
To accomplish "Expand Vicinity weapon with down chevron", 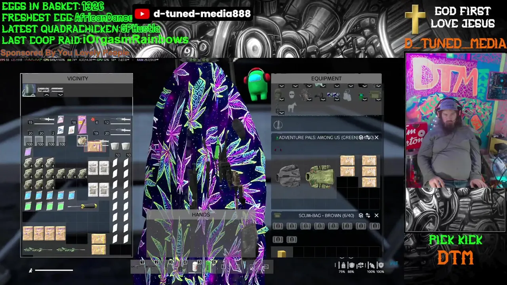I will [60, 95].
